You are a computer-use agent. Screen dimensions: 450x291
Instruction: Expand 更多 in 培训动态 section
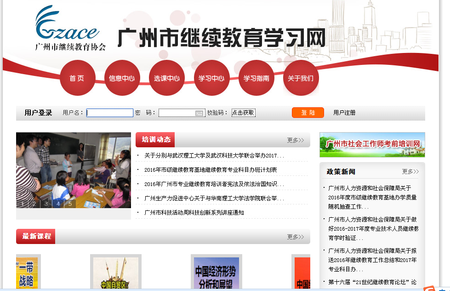coord(295,140)
